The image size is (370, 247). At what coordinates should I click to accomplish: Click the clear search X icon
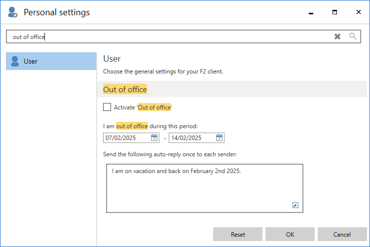click(337, 36)
